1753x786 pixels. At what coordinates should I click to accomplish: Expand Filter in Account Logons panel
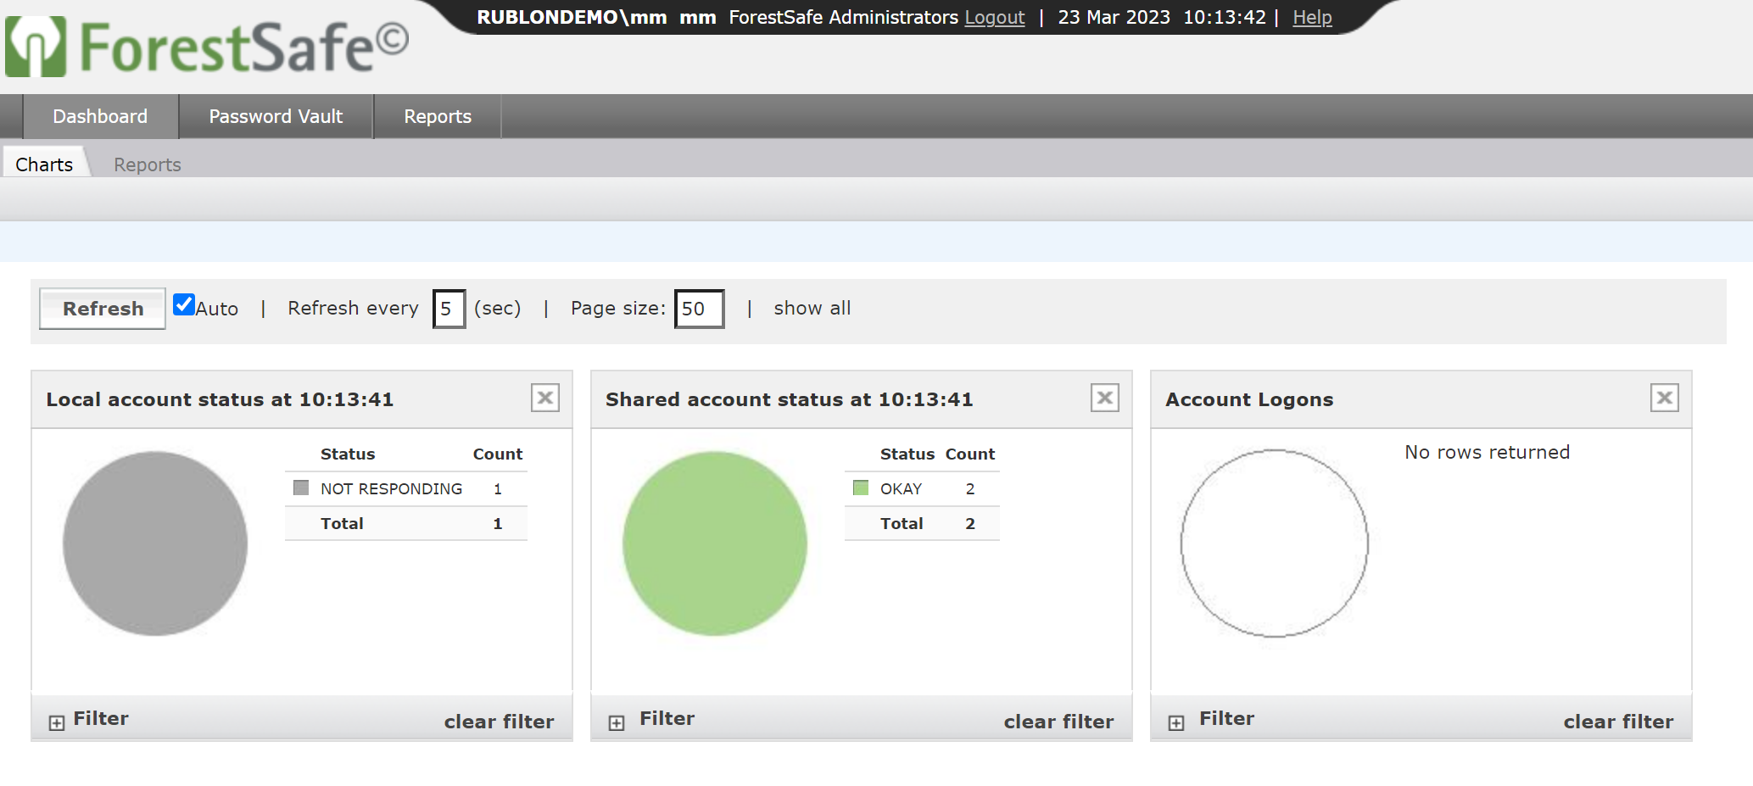(1176, 722)
